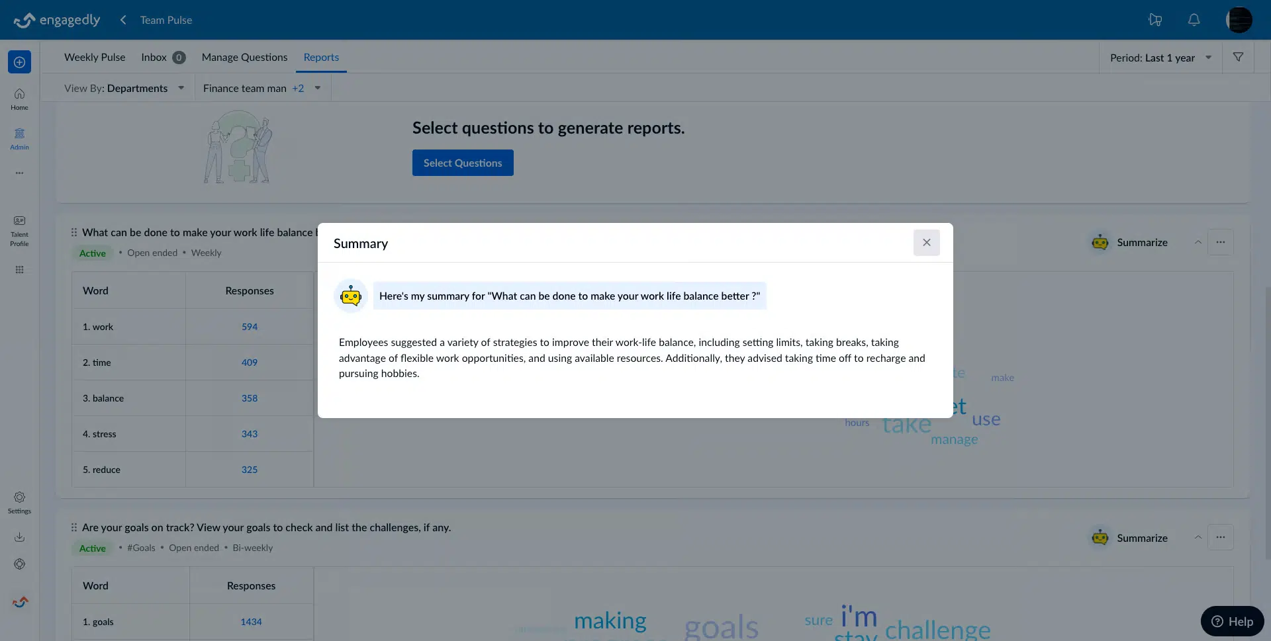Click the Select Questions button
This screenshot has width=1271, height=641.
463,163
